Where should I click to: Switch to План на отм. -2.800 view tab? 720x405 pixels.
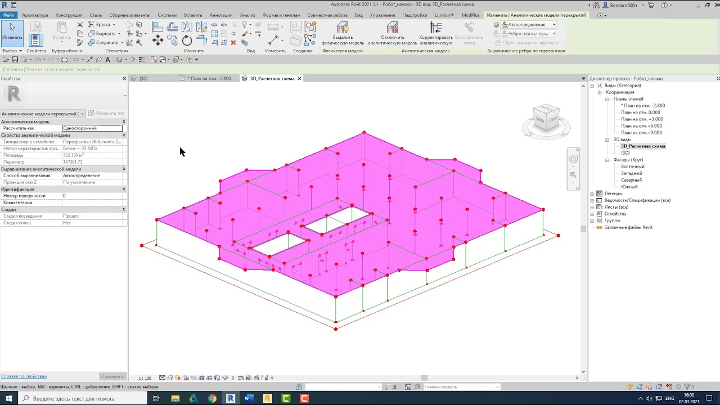(x=209, y=78)
